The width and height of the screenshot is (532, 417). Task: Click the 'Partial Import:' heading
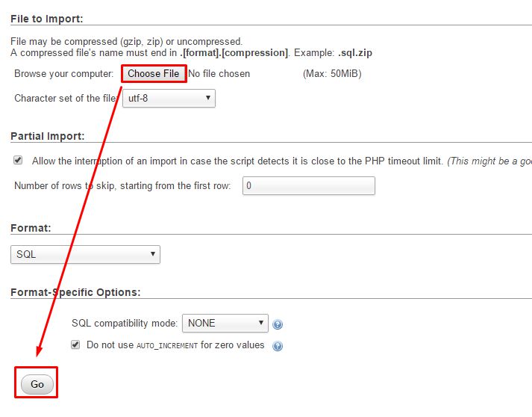[48, 136]
